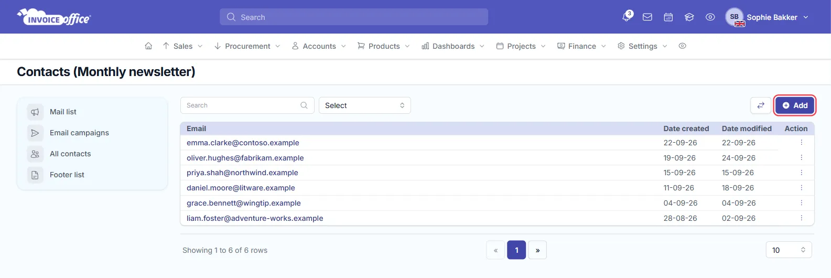
Task: Expand the Sales menu
Action: point(182,46)
